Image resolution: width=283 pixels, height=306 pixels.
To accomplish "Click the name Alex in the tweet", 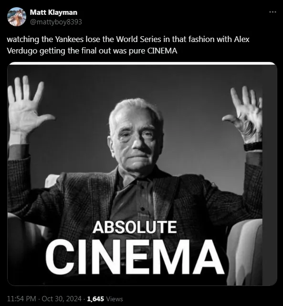I will click(241, 39).
